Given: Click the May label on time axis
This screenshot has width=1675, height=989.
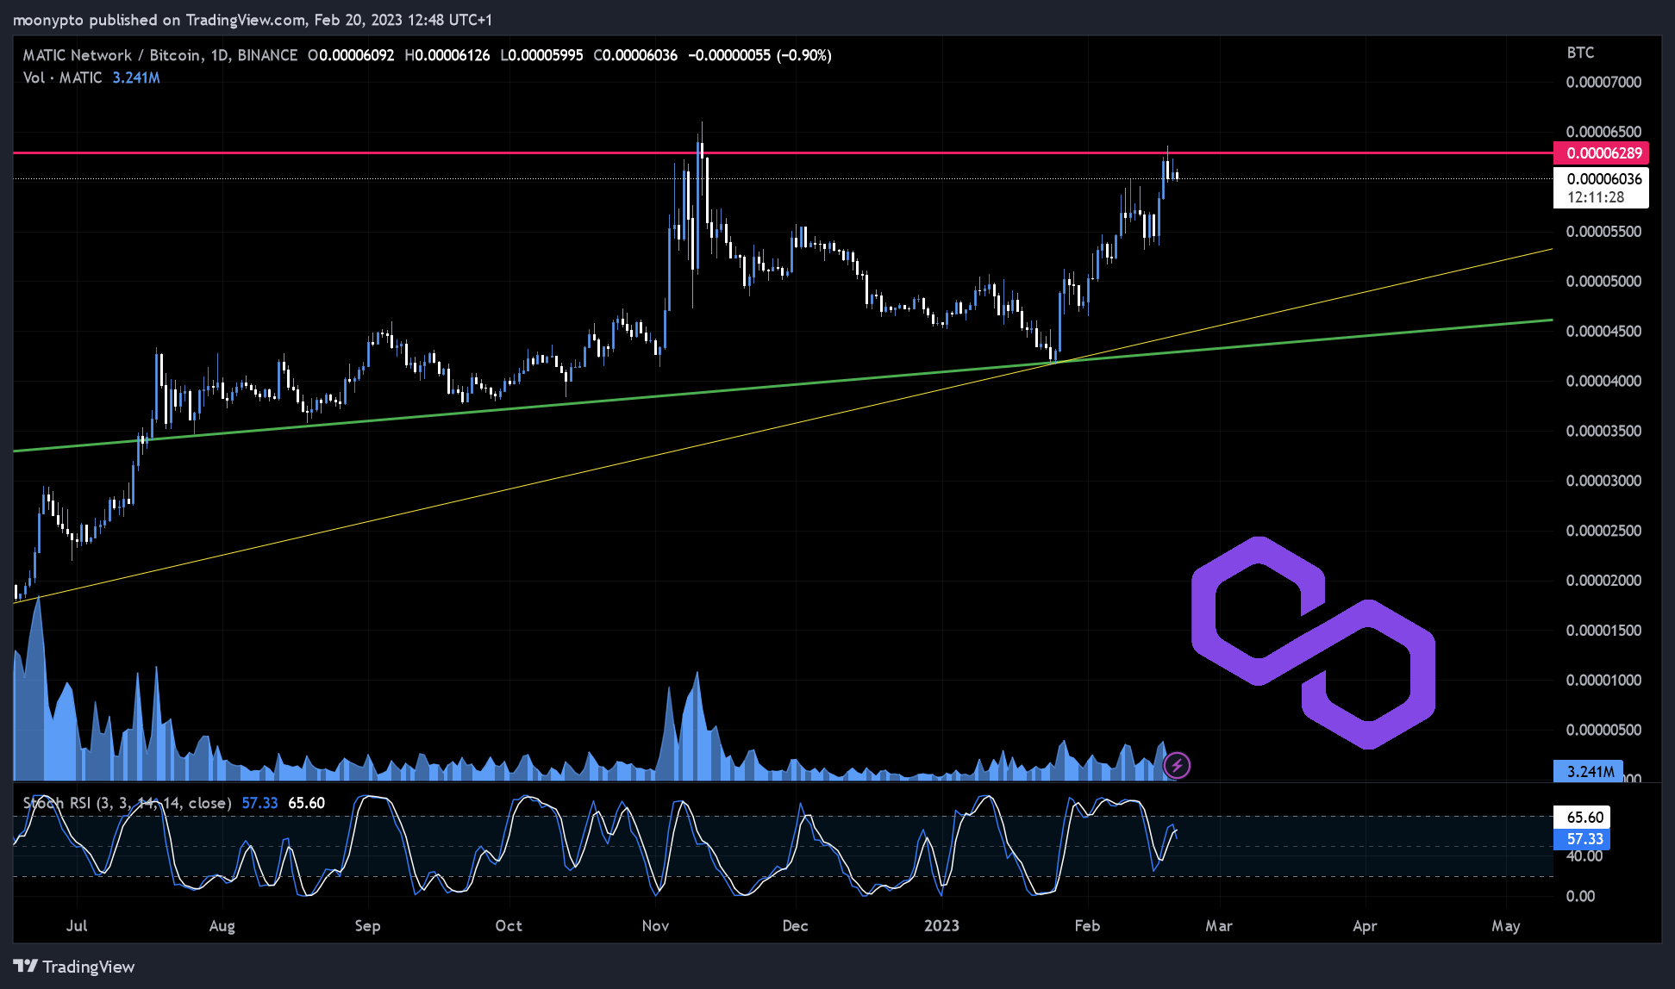Looking at the screenshot, I should point(1506,925).
